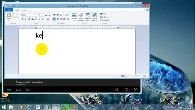Click the Copy button
The image size is (195, 110).
[x=16, y=17]
